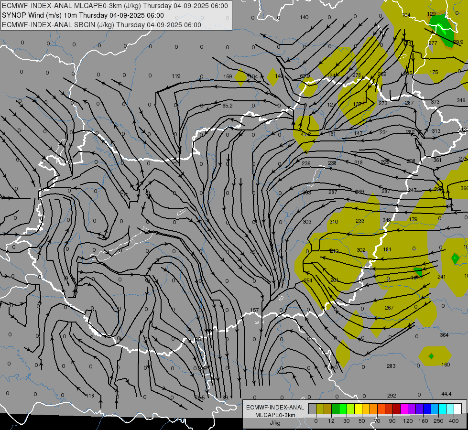Viewport: 468px width, 430px height.
Task: Select the SYNOP Wind 10m title line
Action: (x=83, y=15)
